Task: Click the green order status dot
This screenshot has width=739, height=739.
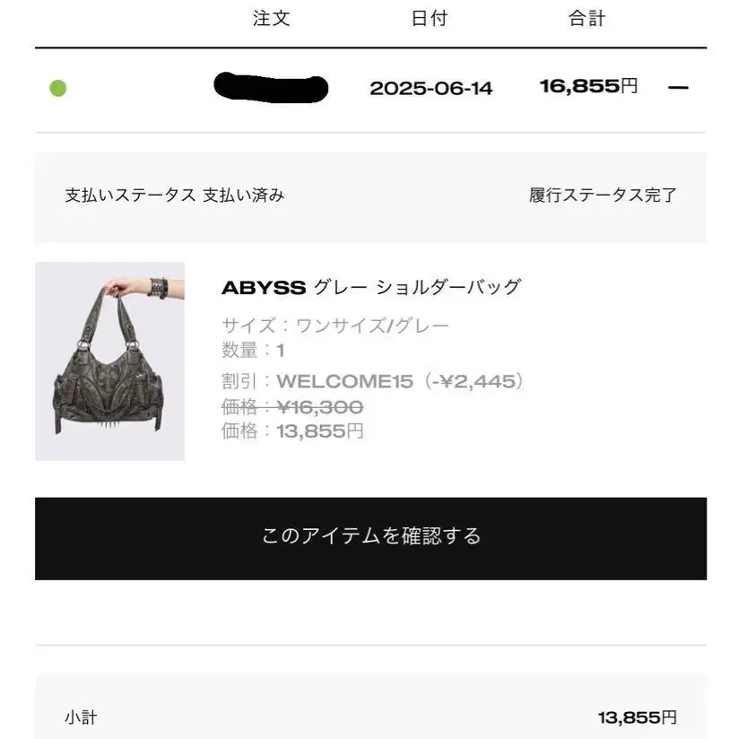Action: (x=58, y=88)
